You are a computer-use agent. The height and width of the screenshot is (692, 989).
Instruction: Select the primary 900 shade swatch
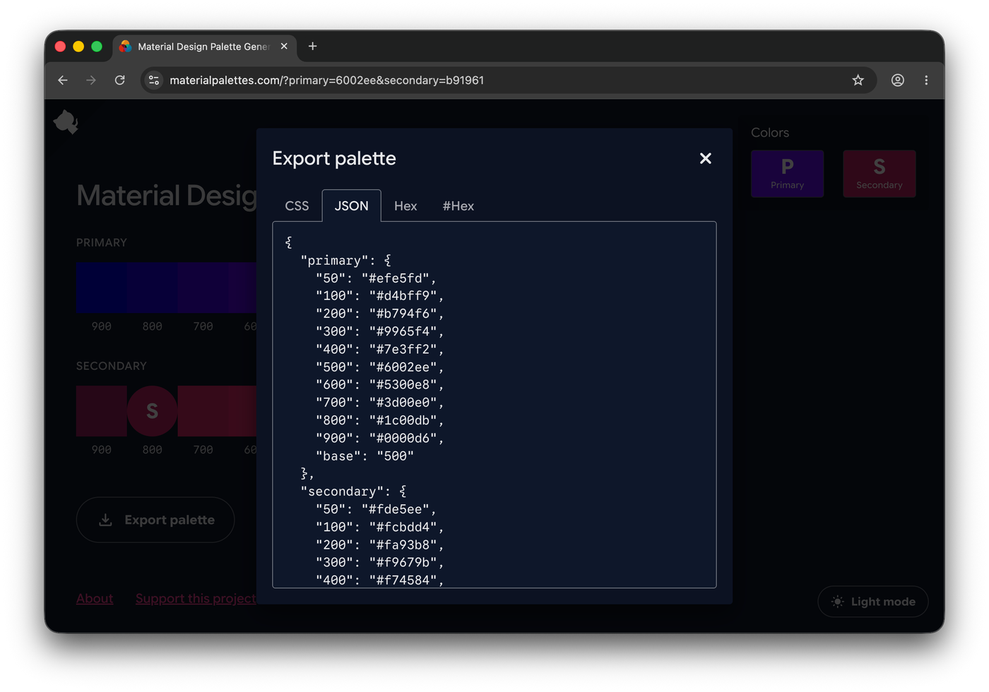(102, 288)
